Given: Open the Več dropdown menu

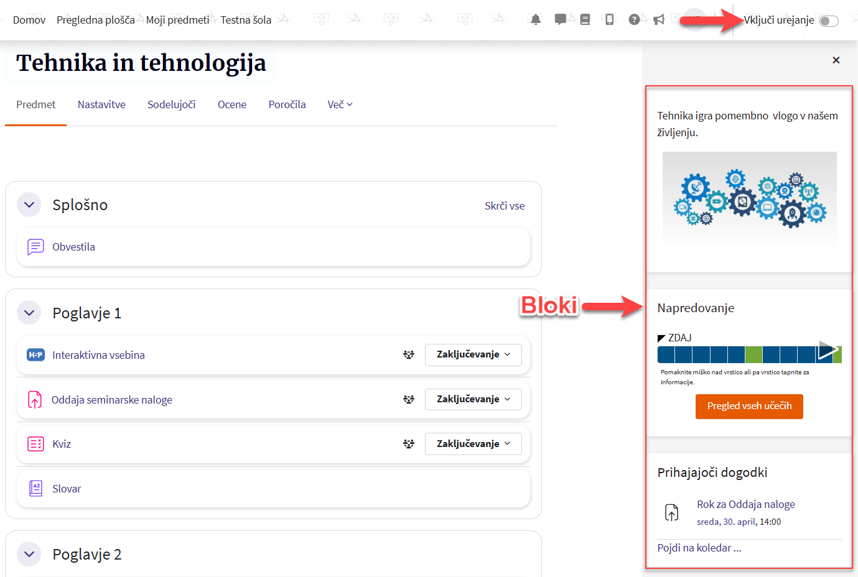Looking at the screenshot, I should coord(340,104).
